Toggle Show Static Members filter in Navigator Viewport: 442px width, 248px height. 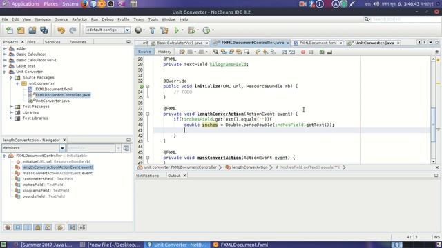(x=28, y=227)
